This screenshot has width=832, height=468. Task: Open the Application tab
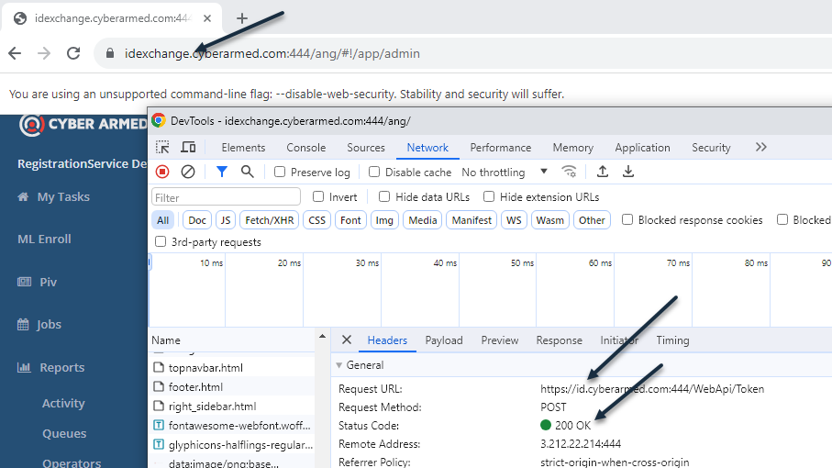coord(642,148)
